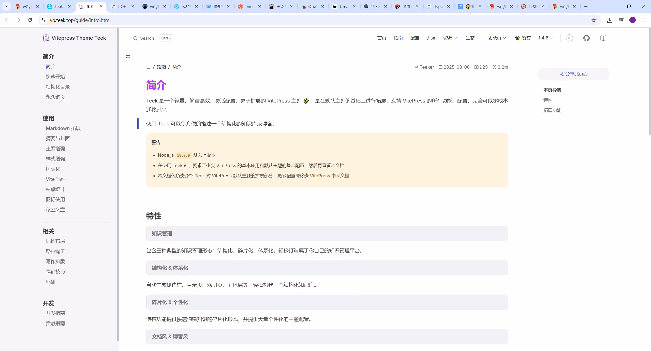Image resolution: width=651 pixels, height=351 pixels.
Task: Open 快速开始 in the sidebar
Action: pyautogui.click(x=55, y=77)
